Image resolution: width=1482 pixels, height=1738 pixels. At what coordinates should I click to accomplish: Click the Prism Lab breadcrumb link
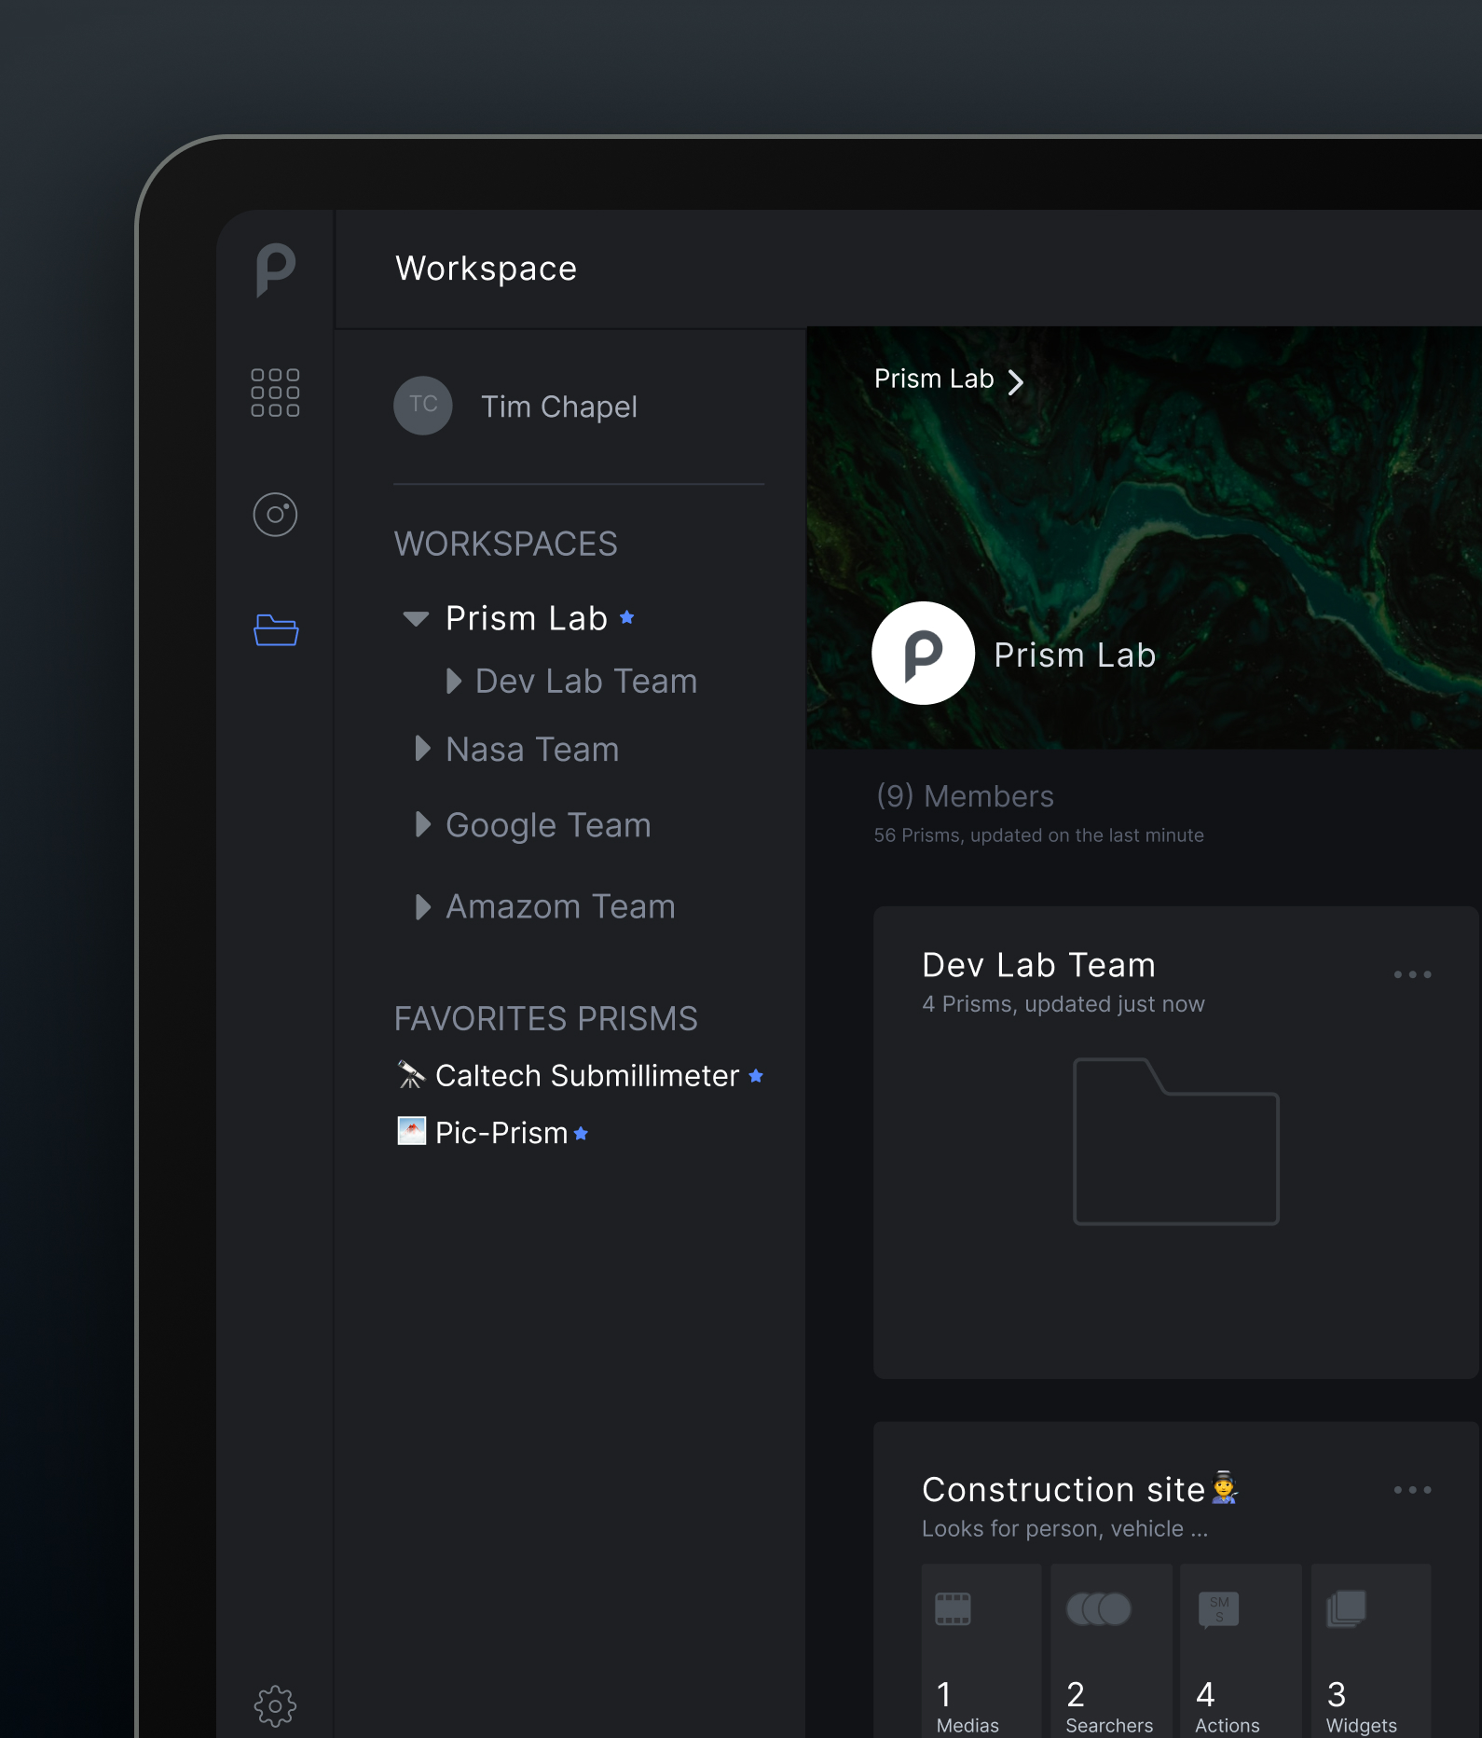(934, 379)
